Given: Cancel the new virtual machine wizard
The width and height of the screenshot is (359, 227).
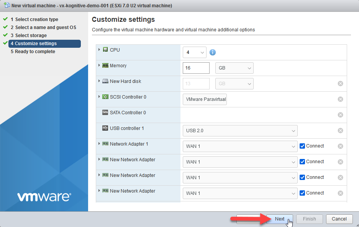Looking at the screenshot, I should coord(339,219).
